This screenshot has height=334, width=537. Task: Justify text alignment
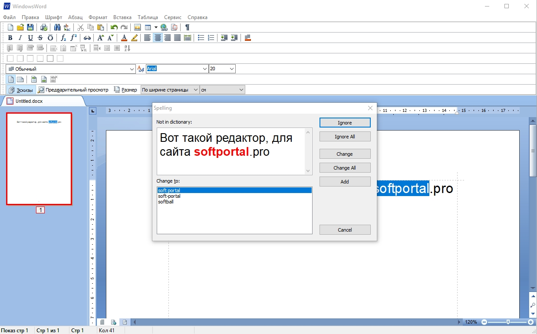[178, 38]
